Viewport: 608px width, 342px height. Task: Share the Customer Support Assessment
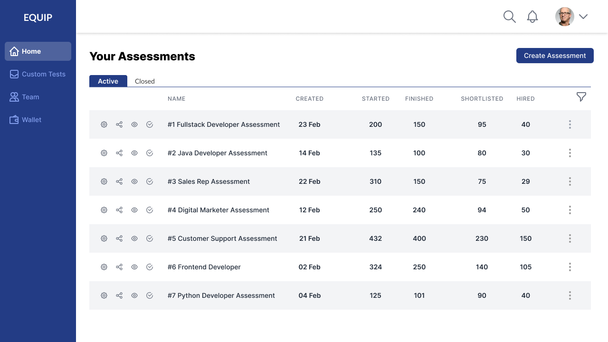pyautogui.click(x=119, y=238)
